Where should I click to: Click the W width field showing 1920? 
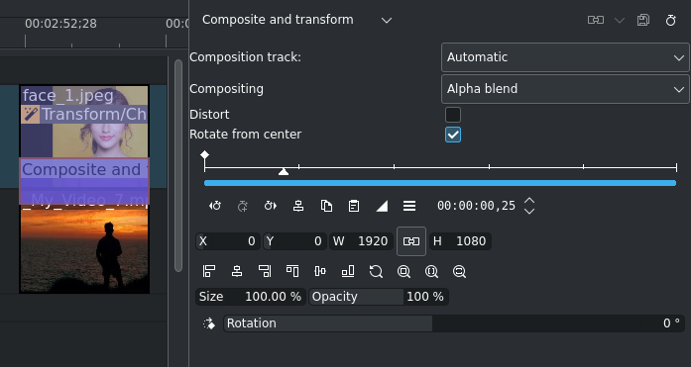(x=362, y=241)
